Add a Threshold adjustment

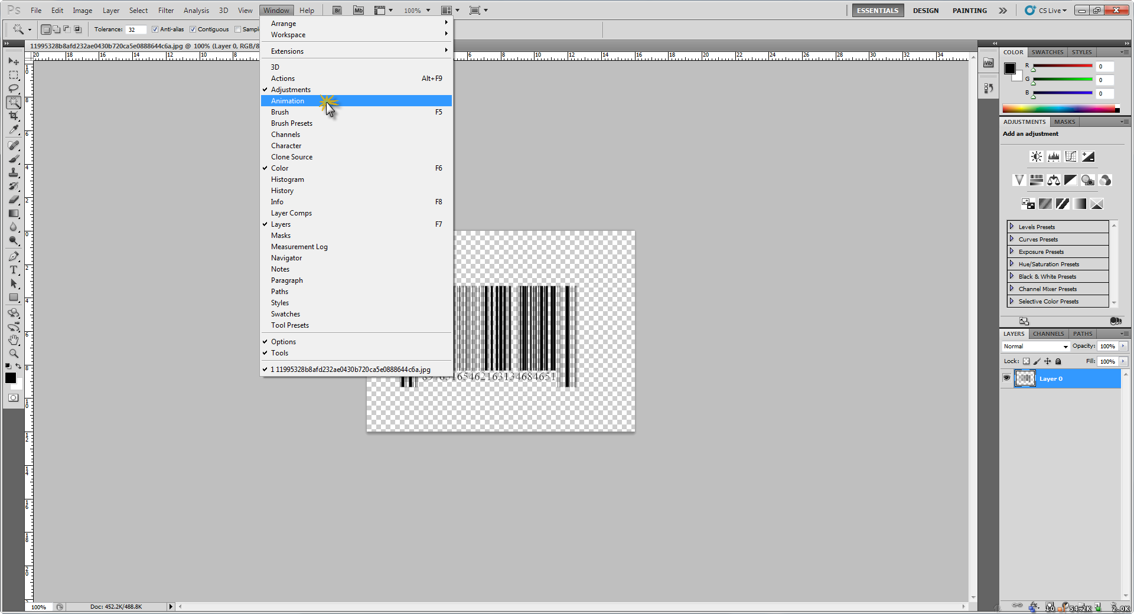[x=1063, y=204]
